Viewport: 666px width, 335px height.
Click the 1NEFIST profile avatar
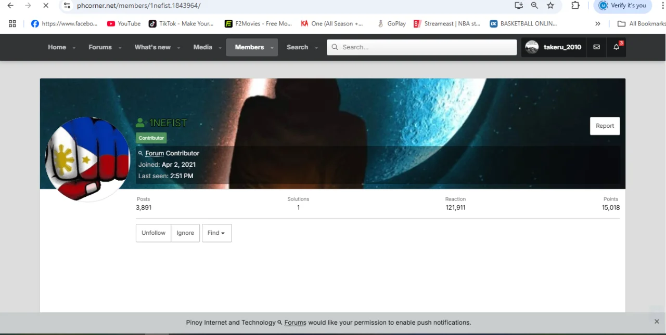[x=87, y=159]
